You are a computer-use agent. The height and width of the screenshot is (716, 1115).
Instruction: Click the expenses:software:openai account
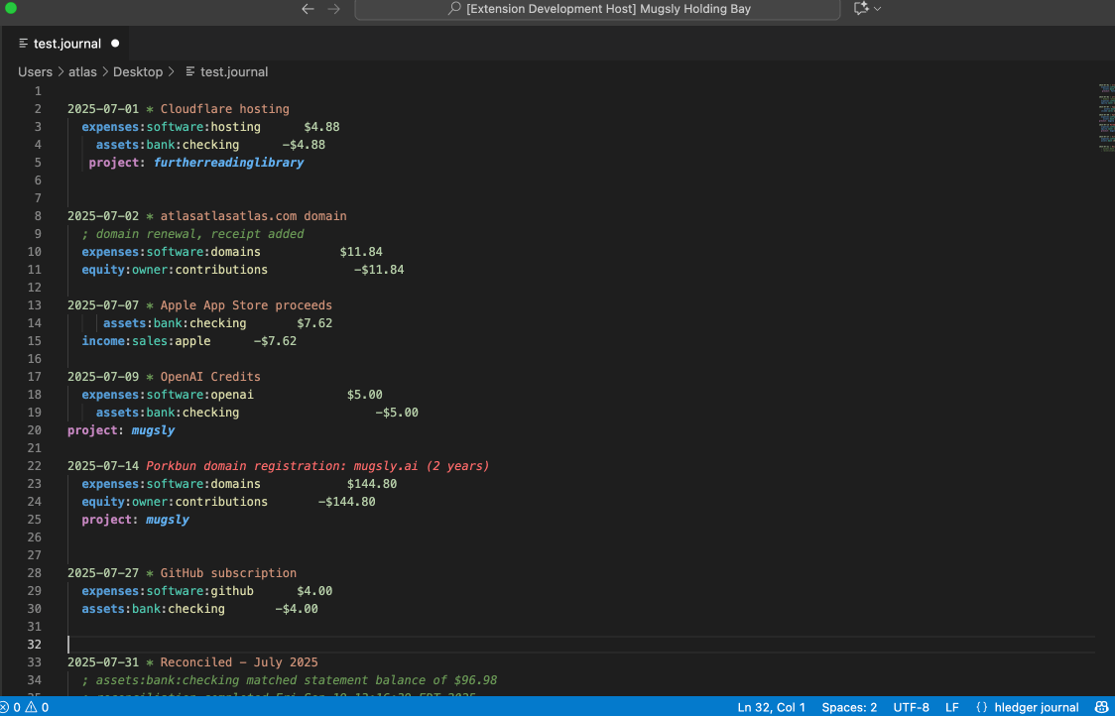tap(167, 395)
